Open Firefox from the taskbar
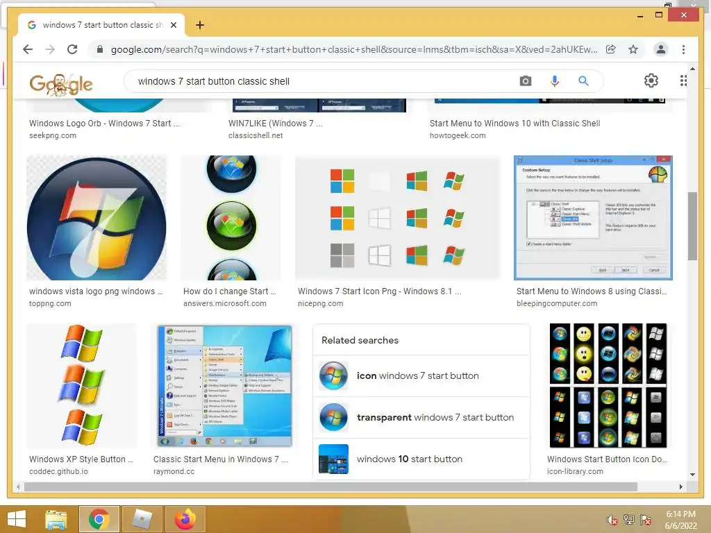This screenshot has height=533, width=711. tap(185, 519)
